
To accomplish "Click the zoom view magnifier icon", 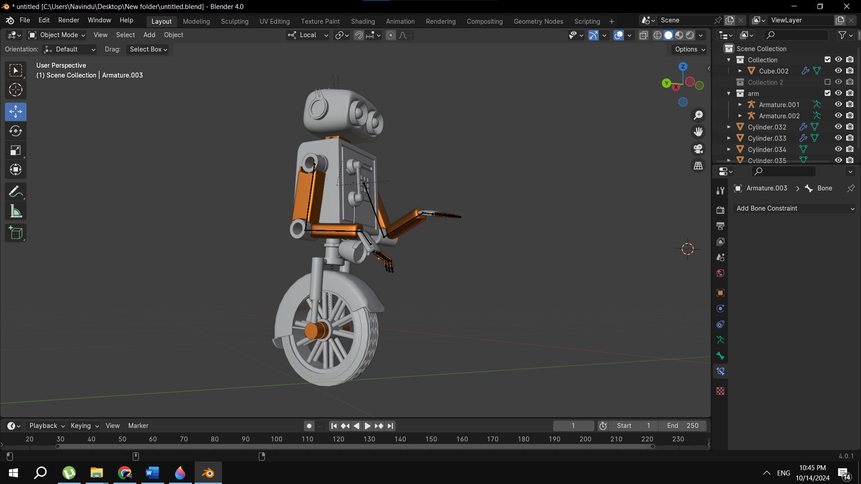I will pyautogui.click(x=698, y=115).
